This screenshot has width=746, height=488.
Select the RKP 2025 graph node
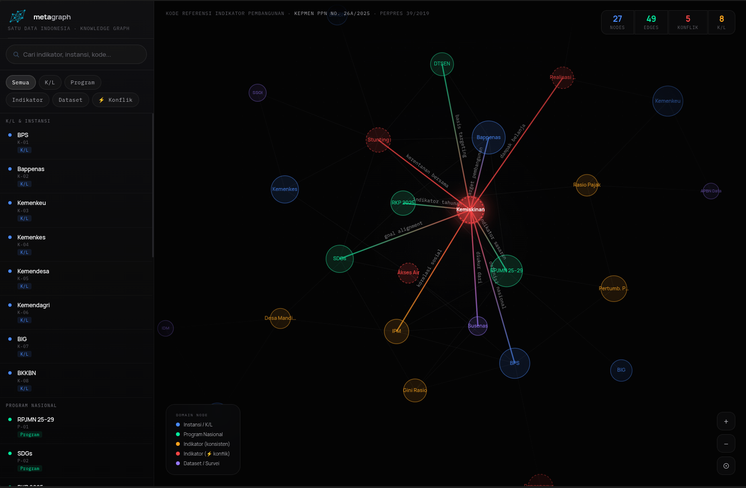point(403,203)
